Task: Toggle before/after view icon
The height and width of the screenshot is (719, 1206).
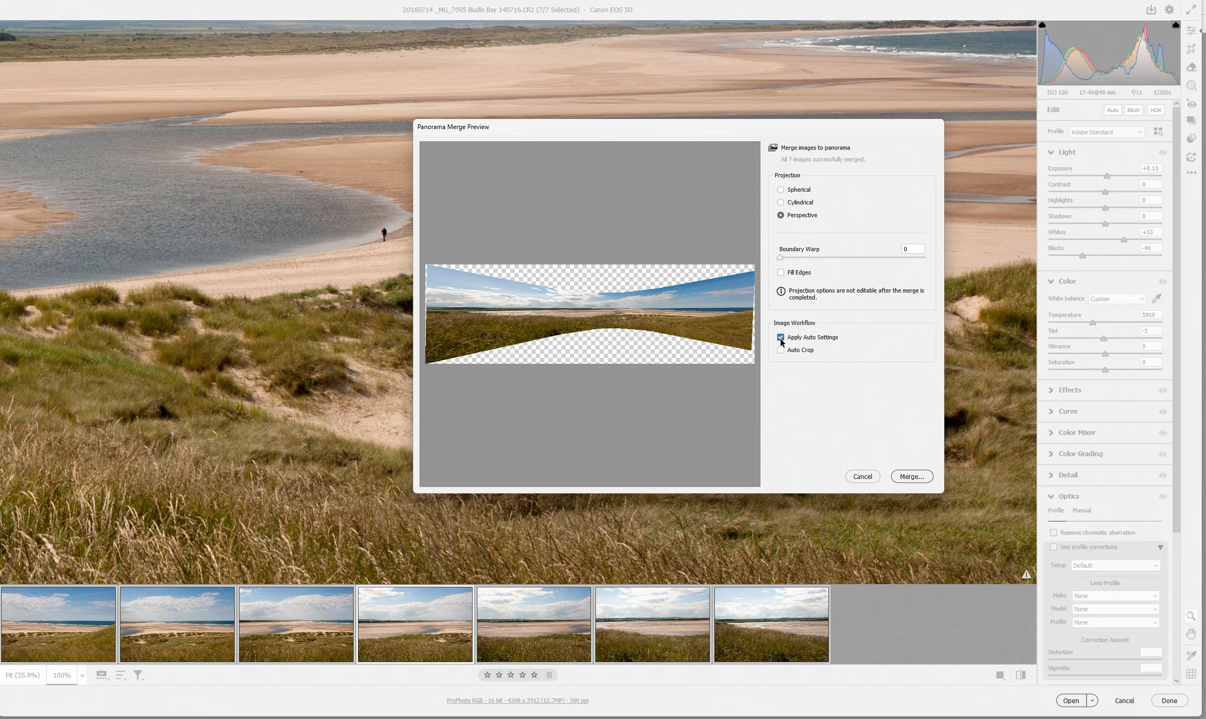Action: pos(1020,675)
